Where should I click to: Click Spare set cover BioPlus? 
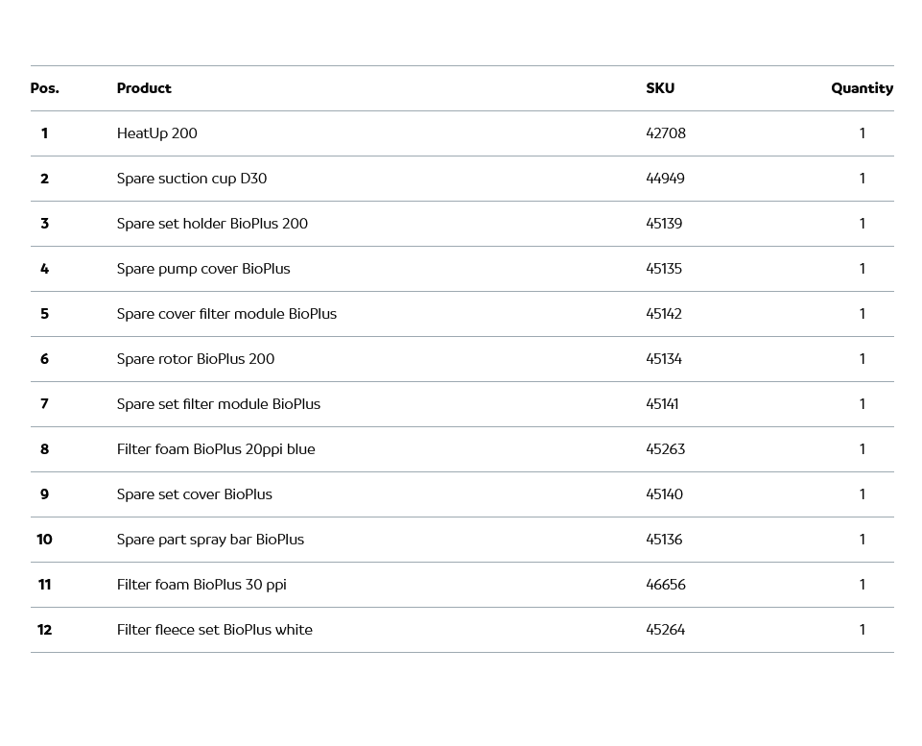[x=195, y=494]
